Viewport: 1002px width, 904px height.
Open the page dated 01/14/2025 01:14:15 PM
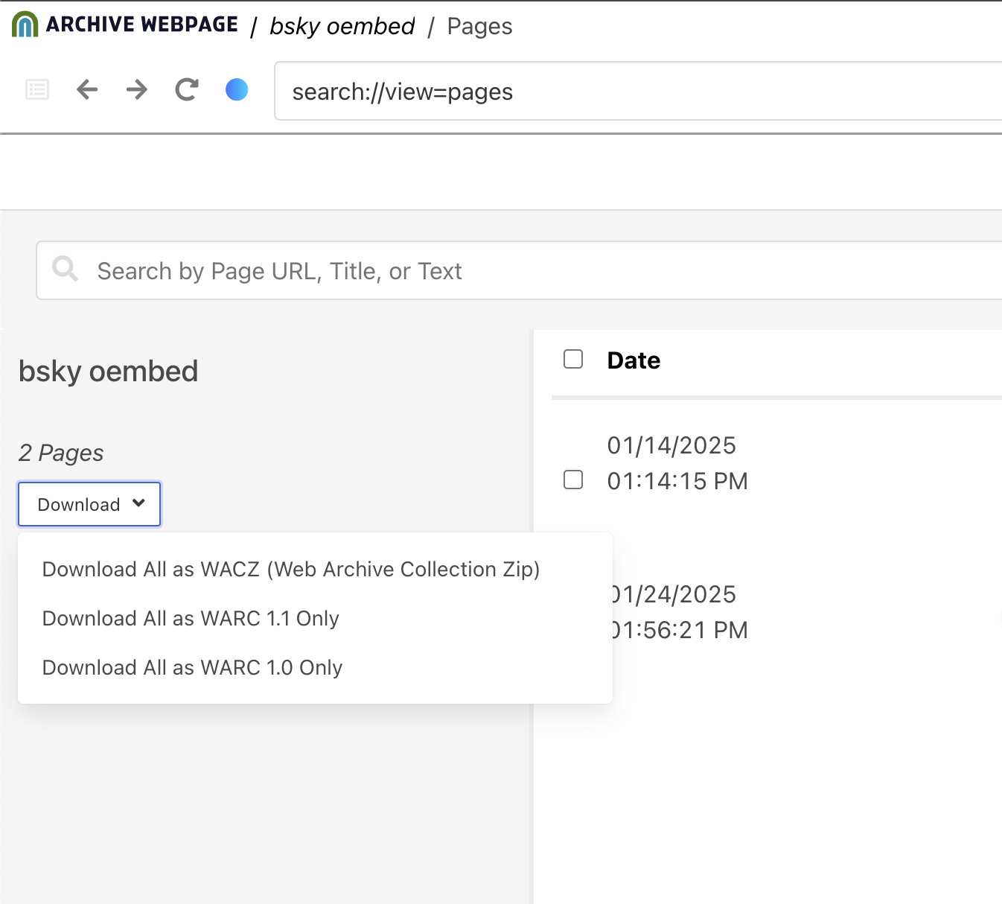click(x=677, y=463)
